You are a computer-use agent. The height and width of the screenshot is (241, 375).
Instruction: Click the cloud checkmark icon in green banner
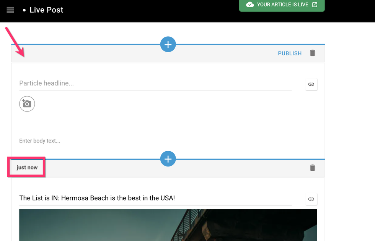click(250, 5)
